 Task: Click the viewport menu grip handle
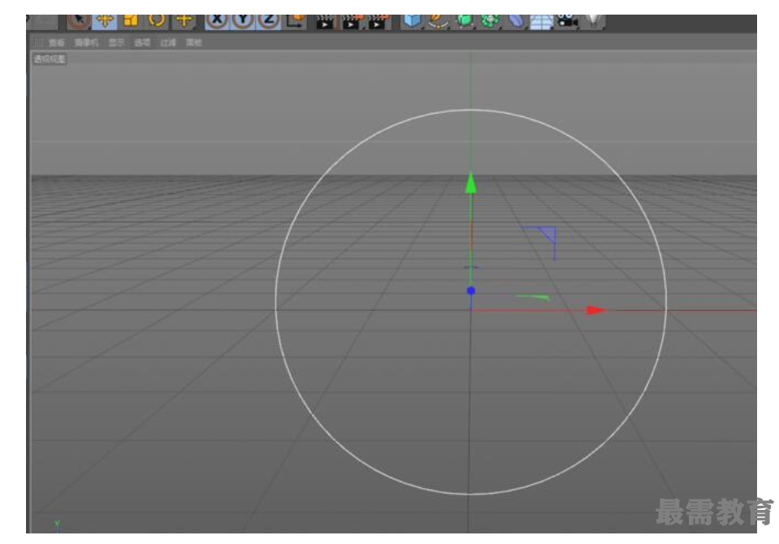(x=38, y=43)
